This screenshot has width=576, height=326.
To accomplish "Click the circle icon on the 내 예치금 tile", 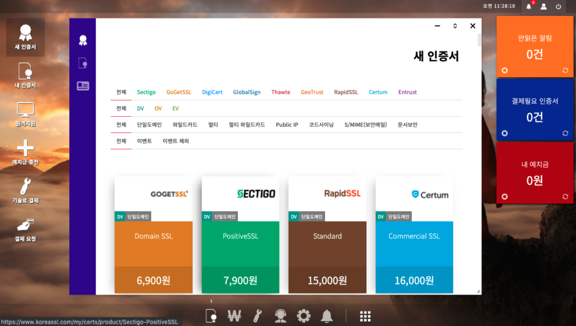I will pyautogui.click(x=505, y=197).
